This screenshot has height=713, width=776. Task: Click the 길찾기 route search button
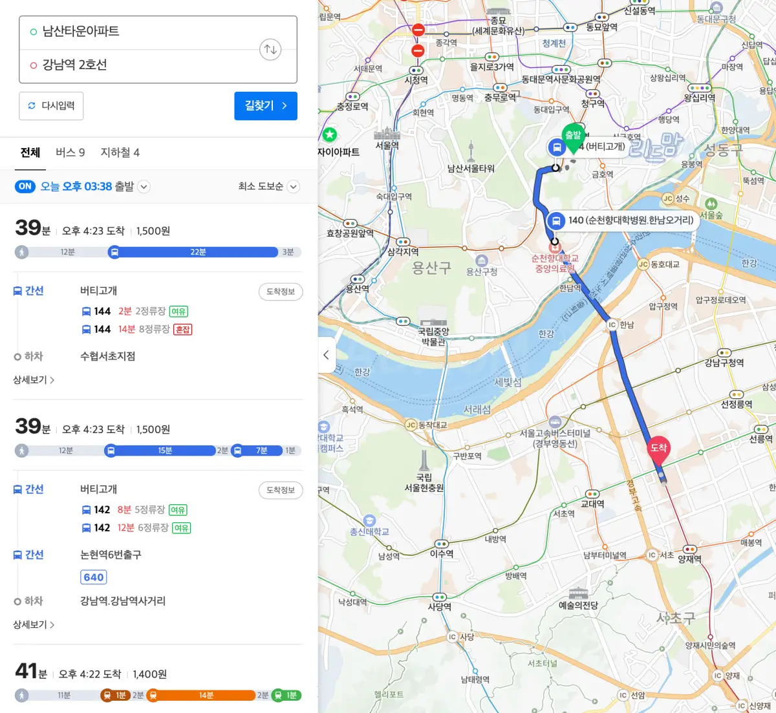265,105
